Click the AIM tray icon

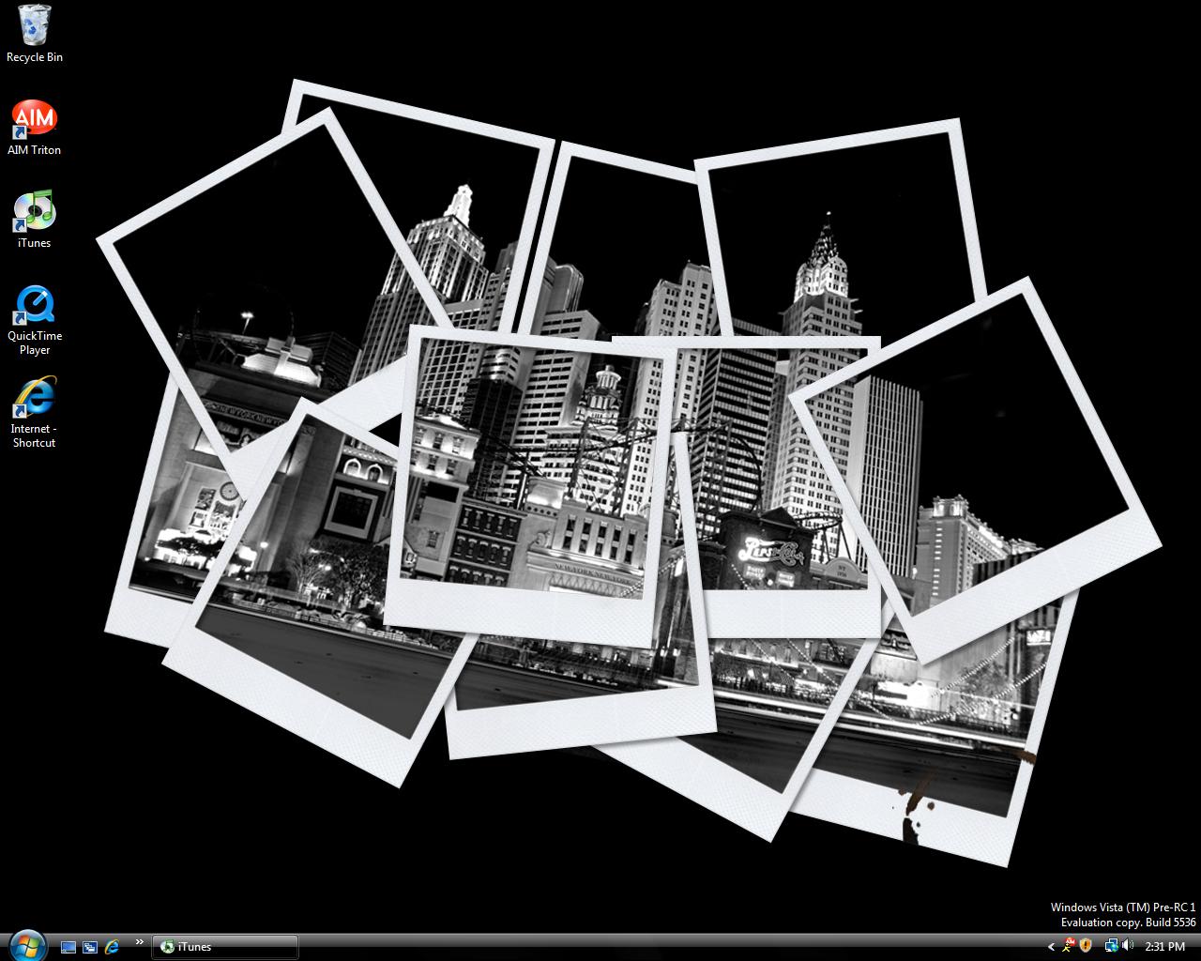pos(1069,946)
